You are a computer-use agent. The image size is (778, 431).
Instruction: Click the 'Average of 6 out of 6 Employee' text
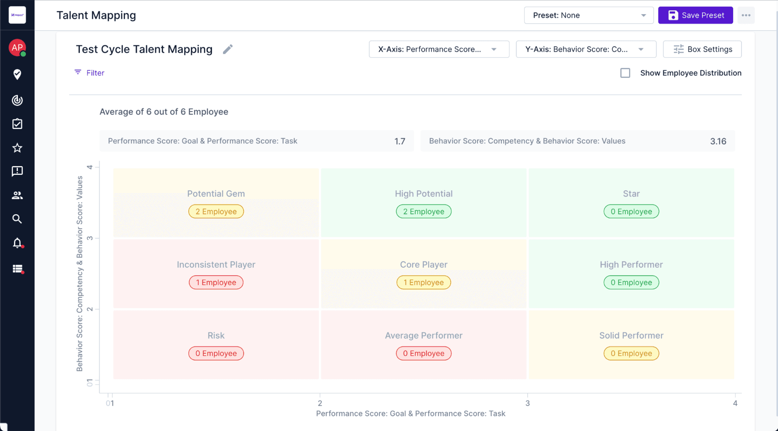[164, 112]
